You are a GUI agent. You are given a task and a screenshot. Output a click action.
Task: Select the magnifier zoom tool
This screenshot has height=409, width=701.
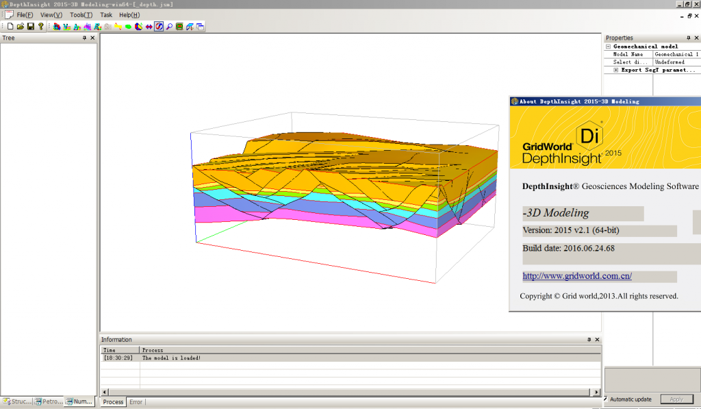(170, 27)
